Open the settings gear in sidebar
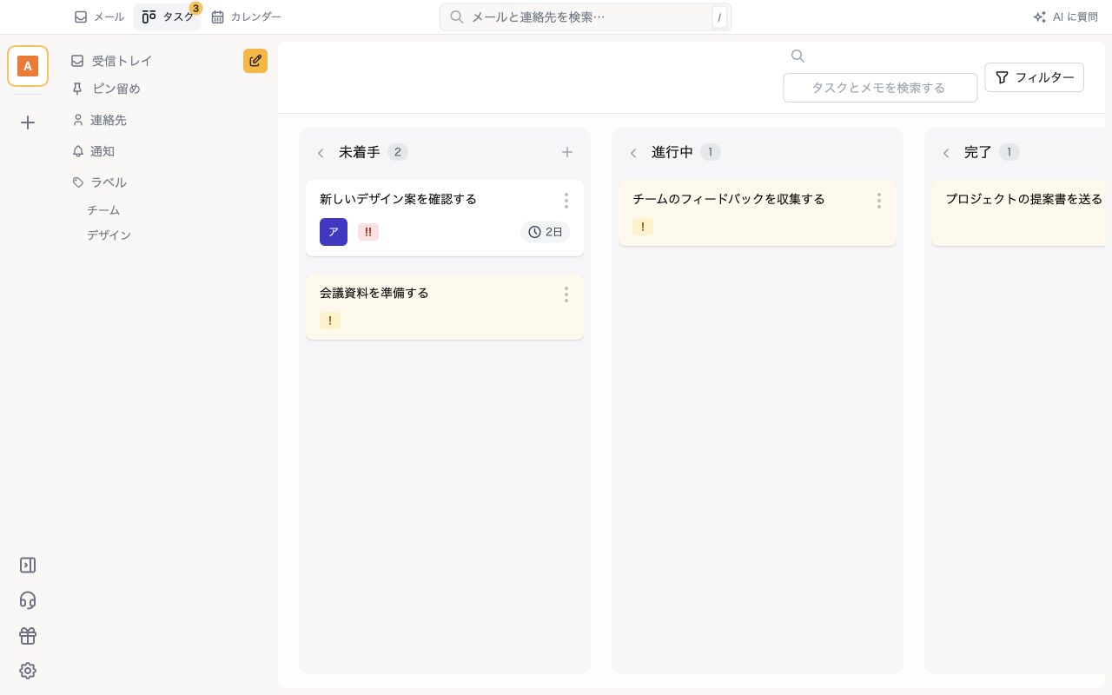This screenshot has height=695, width=1112. pyautogui.click(x=28, y=671)
